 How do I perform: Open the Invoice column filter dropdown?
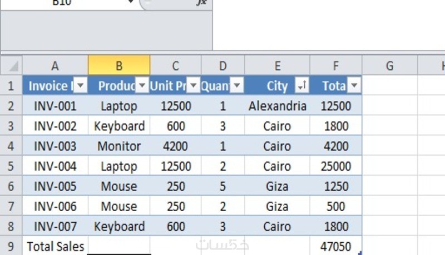[81, 85]
